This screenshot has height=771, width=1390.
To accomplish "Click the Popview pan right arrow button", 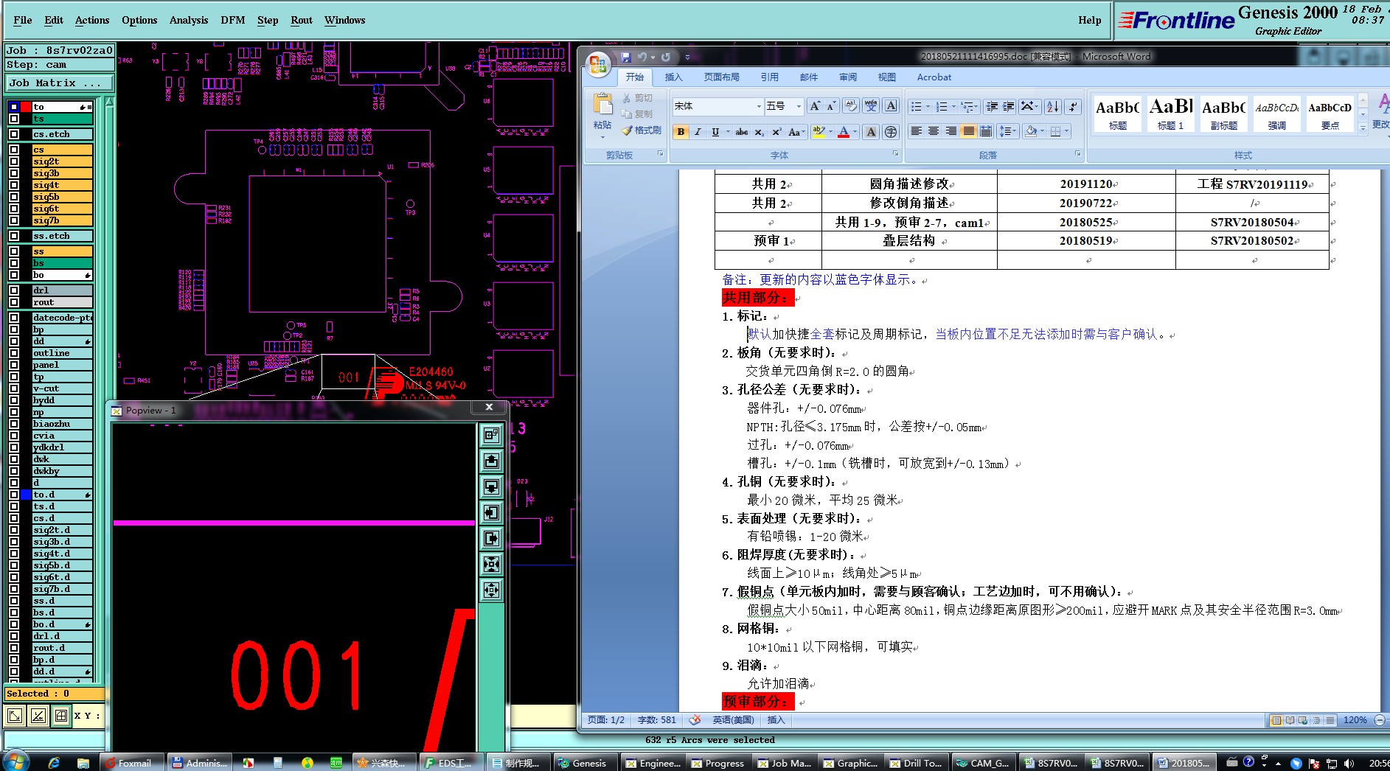I will [x=492, y=539].
